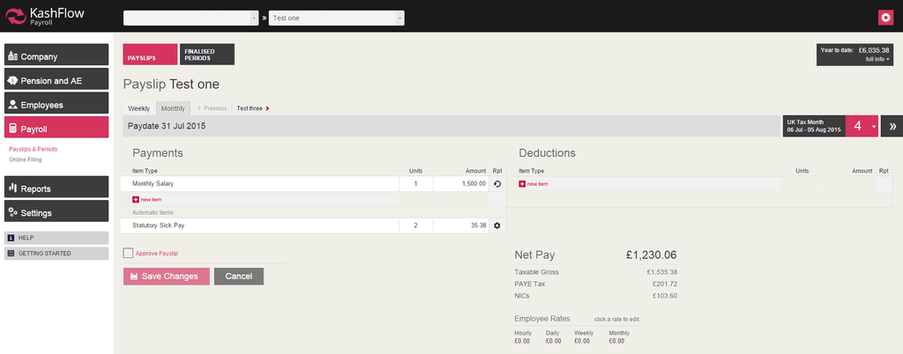Select the Weekly pay frequency tab
903x354 pixels.
tap(138, 108)
